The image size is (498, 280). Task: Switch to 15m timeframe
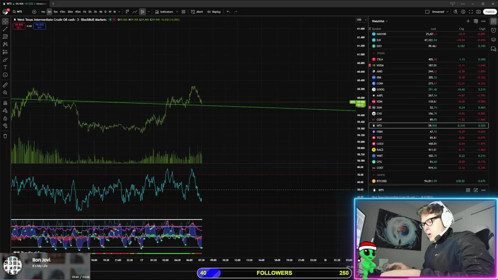pyautogui.click(x=62, y=12)
